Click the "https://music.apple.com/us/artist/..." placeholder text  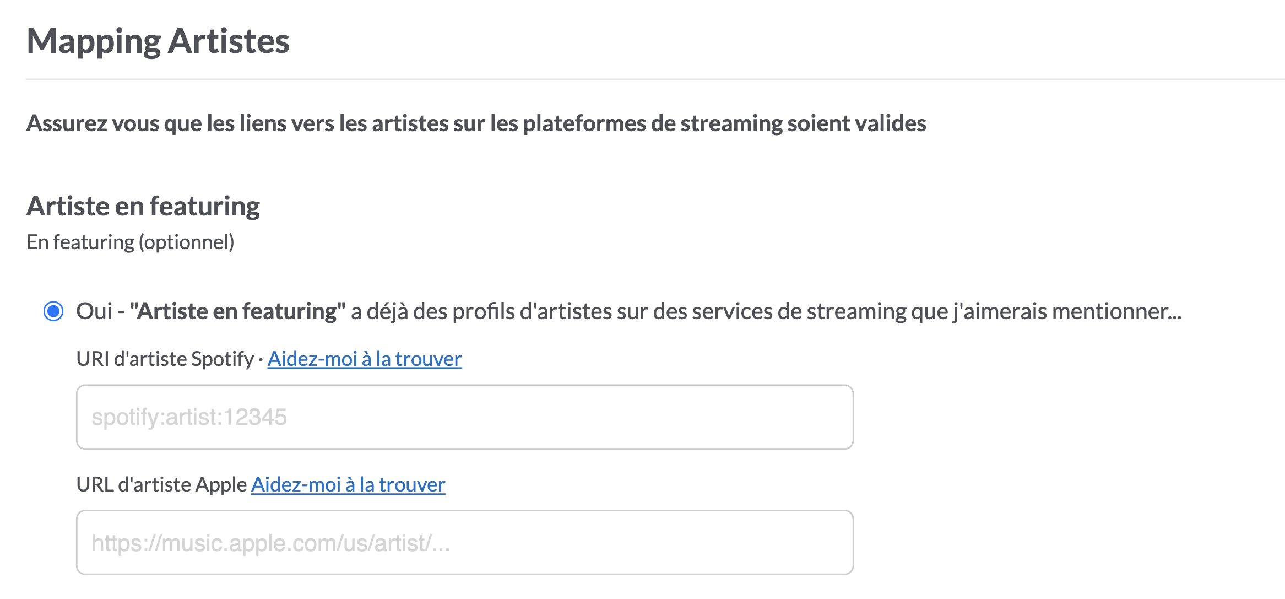[x=270, y=543]
